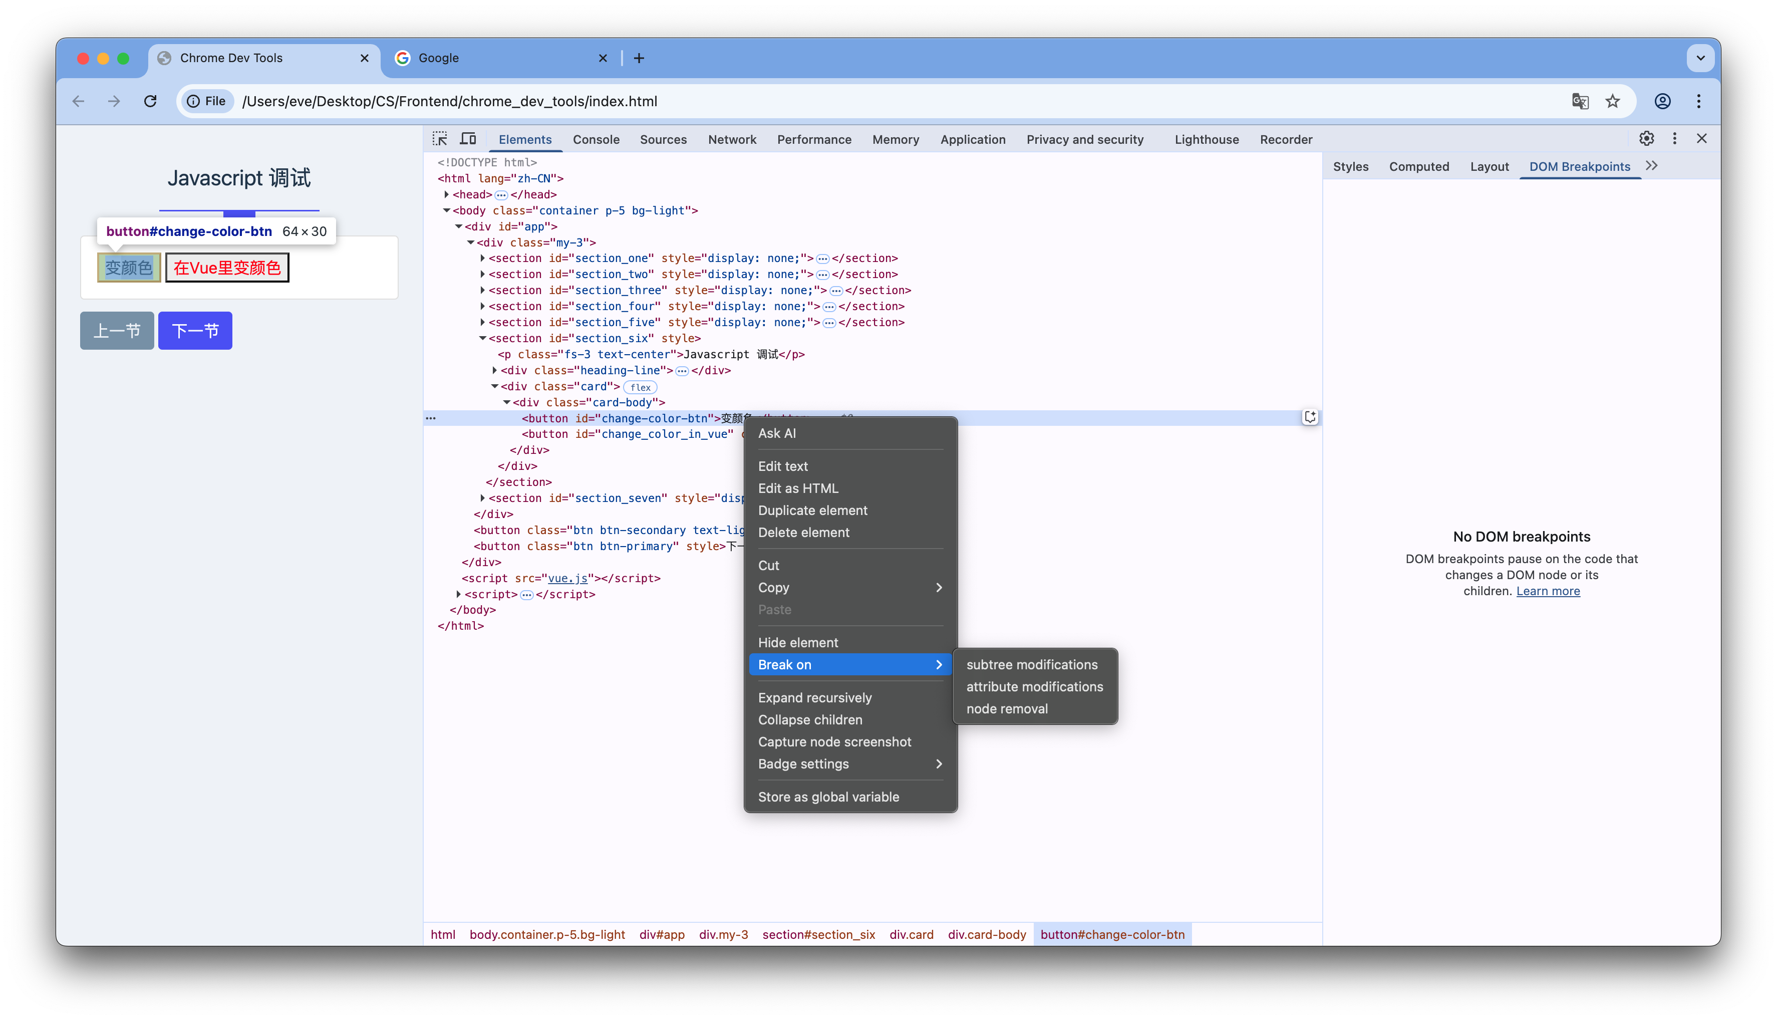The height and width of the screenshot is (1020, 1777).
Task: Select node removal in Break on submenu
Action: 1007,708
